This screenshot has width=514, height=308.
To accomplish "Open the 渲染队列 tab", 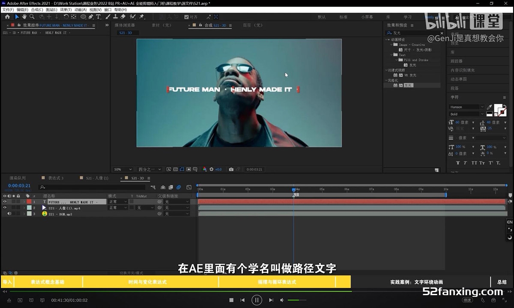I will point(18,178).
